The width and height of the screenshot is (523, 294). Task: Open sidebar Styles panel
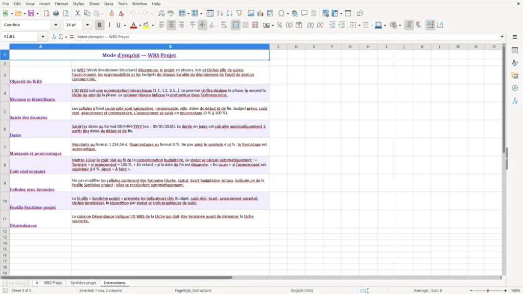(515, 63)
